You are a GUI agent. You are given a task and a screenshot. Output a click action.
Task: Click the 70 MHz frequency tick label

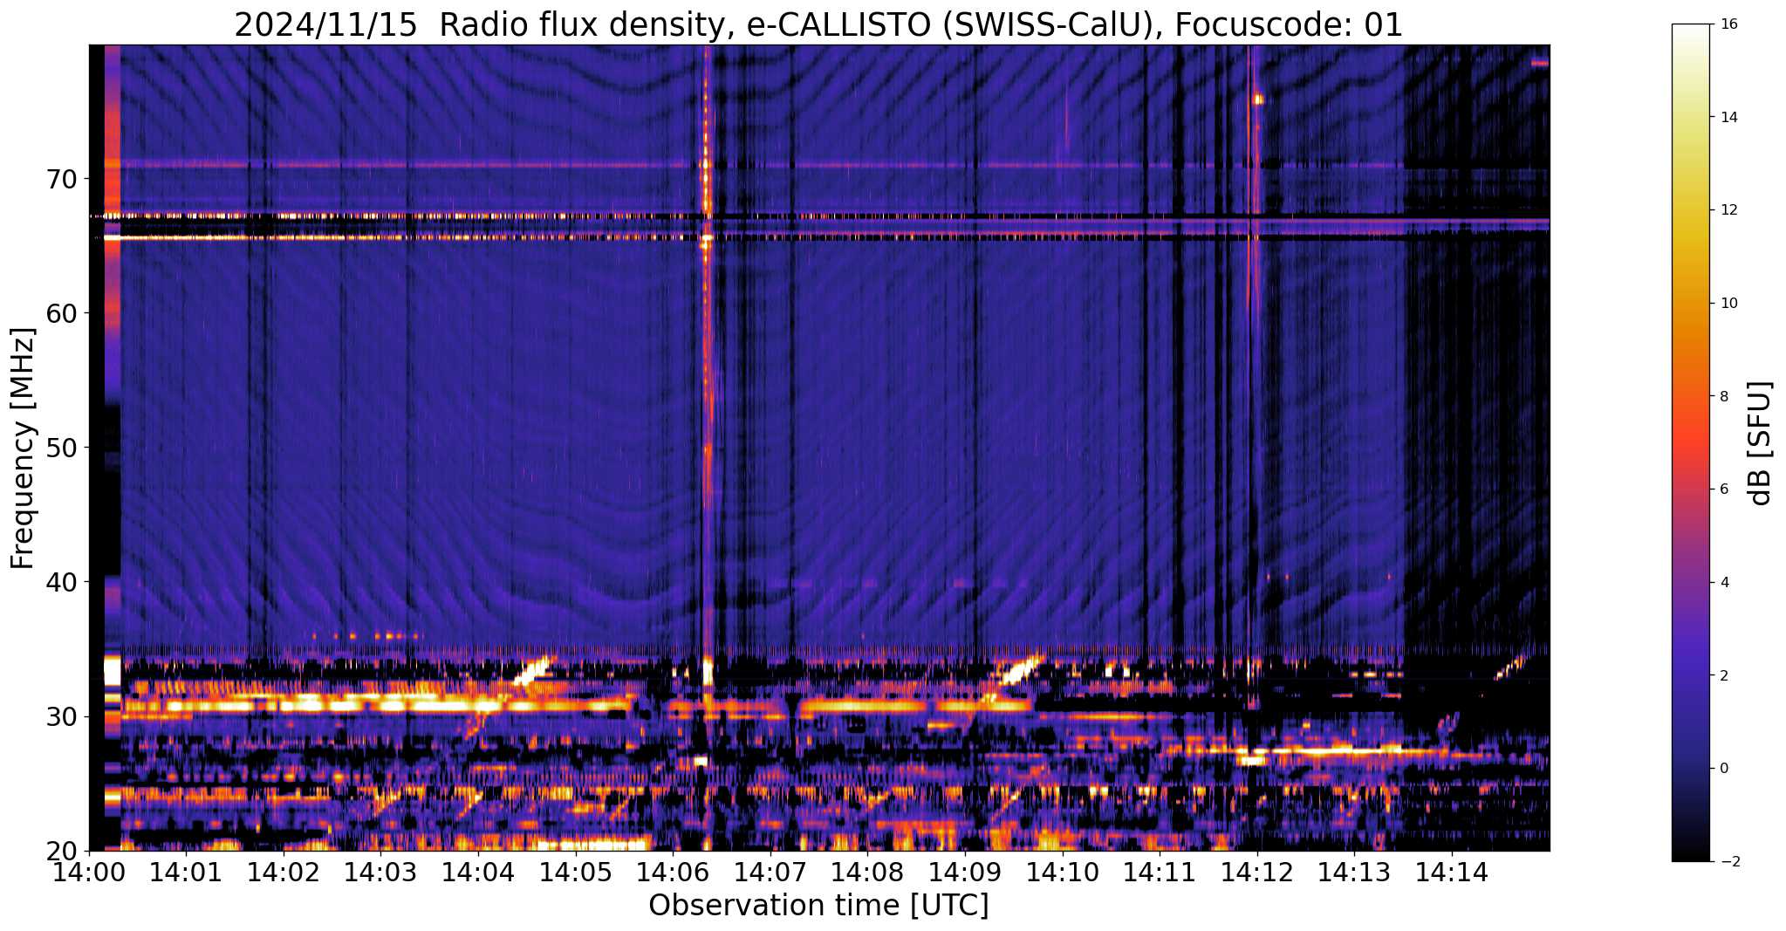point(63,179)
